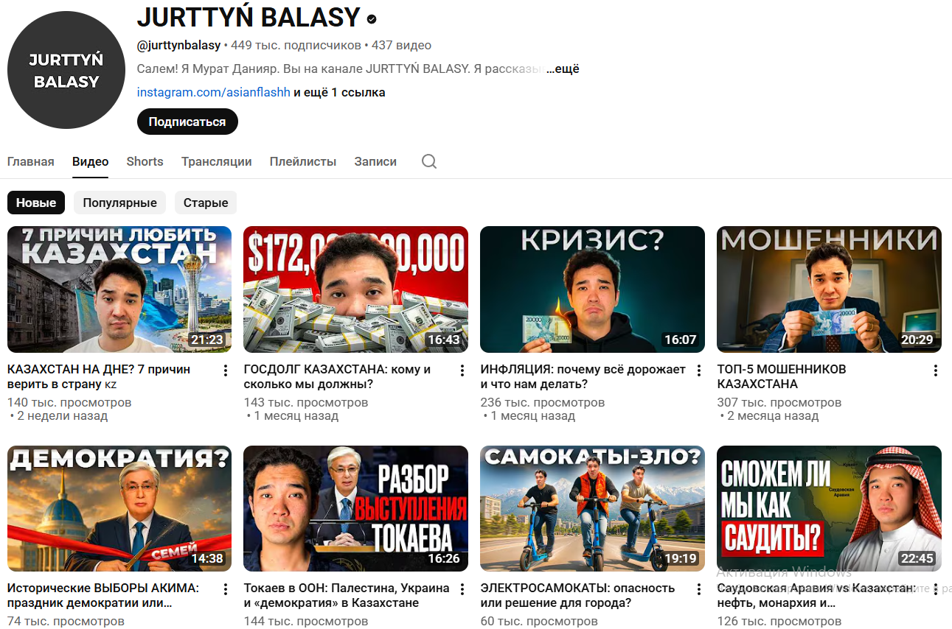
Task: Open the three-dot menu for the ИНФЛЯЦИЯ video
Action: 699,370
